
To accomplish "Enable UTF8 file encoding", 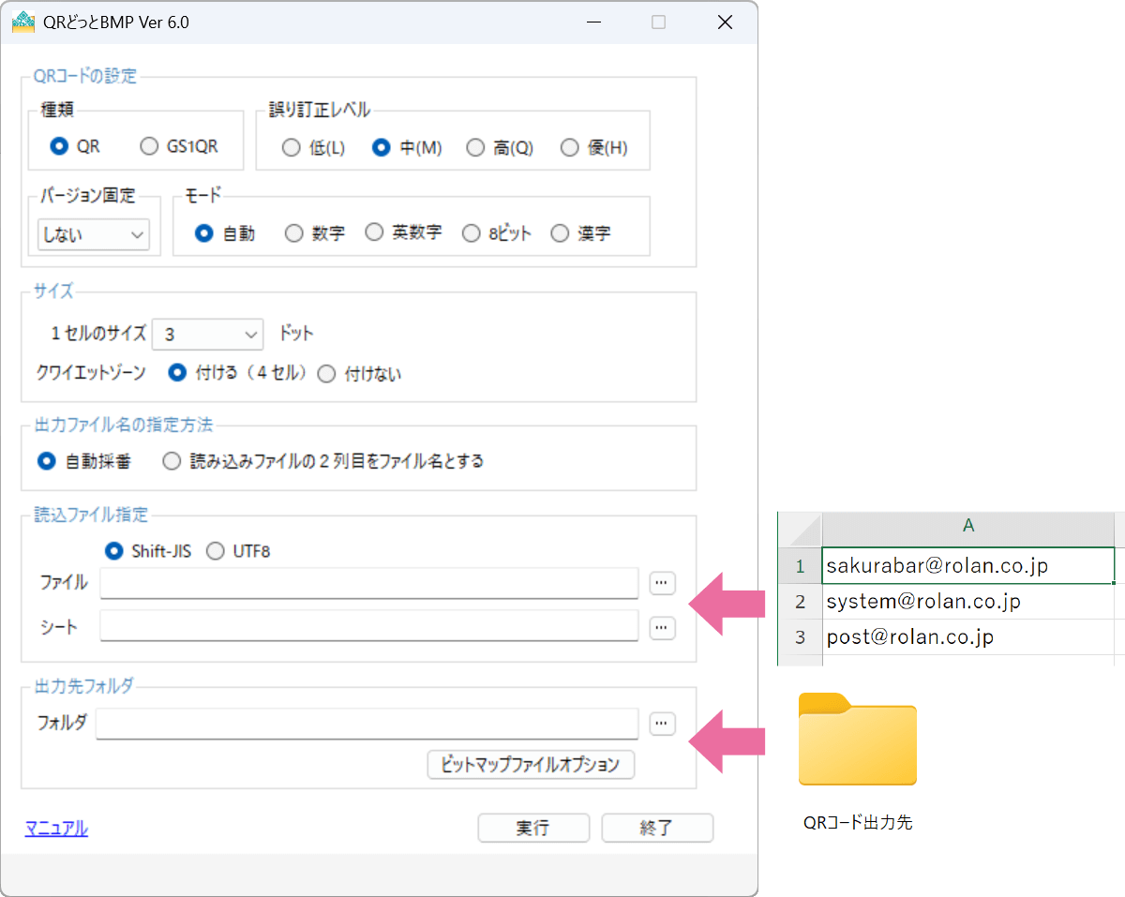I will 216,552.
